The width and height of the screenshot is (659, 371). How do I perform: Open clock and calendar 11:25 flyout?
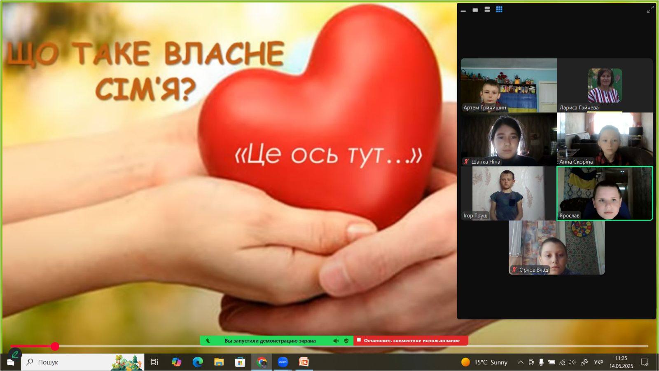[621, 362]
